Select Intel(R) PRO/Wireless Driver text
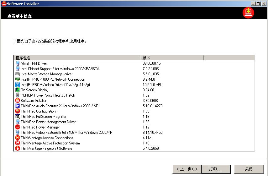This screenshot has height=176, width=268. (x=55, y=85)
